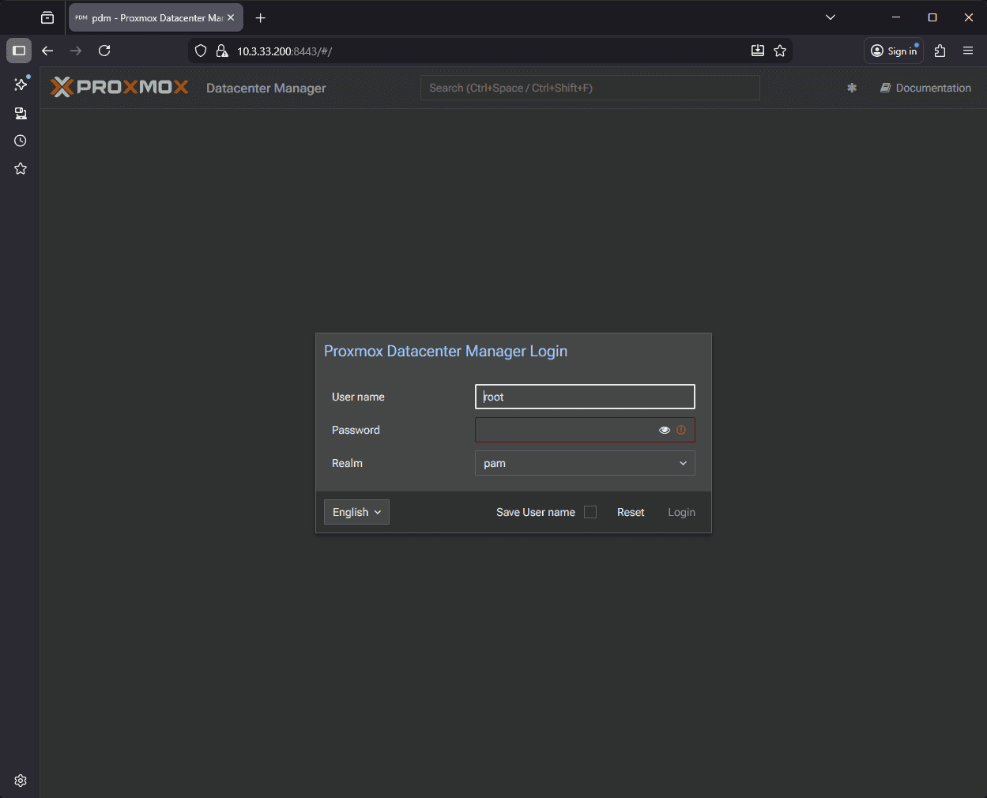Open task history using the clock sidebar icon
The image size is (987, 798).
[x=20, y=141]
